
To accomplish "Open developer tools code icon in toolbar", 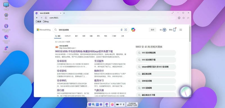I will pos(188,18).
